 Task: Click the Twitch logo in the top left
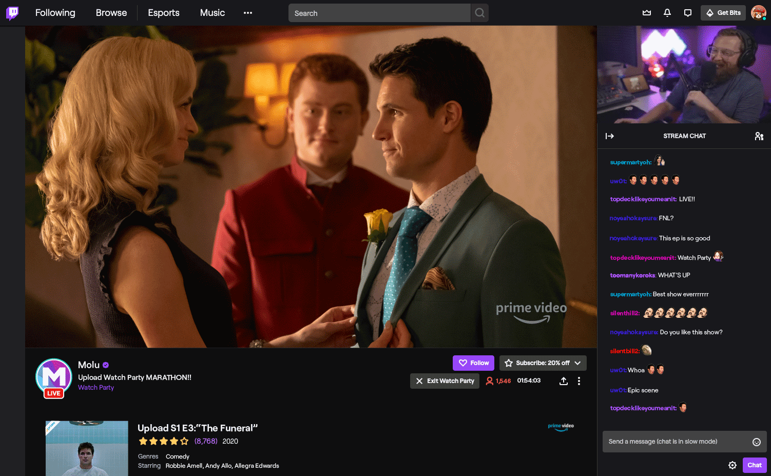pos(11,12)
